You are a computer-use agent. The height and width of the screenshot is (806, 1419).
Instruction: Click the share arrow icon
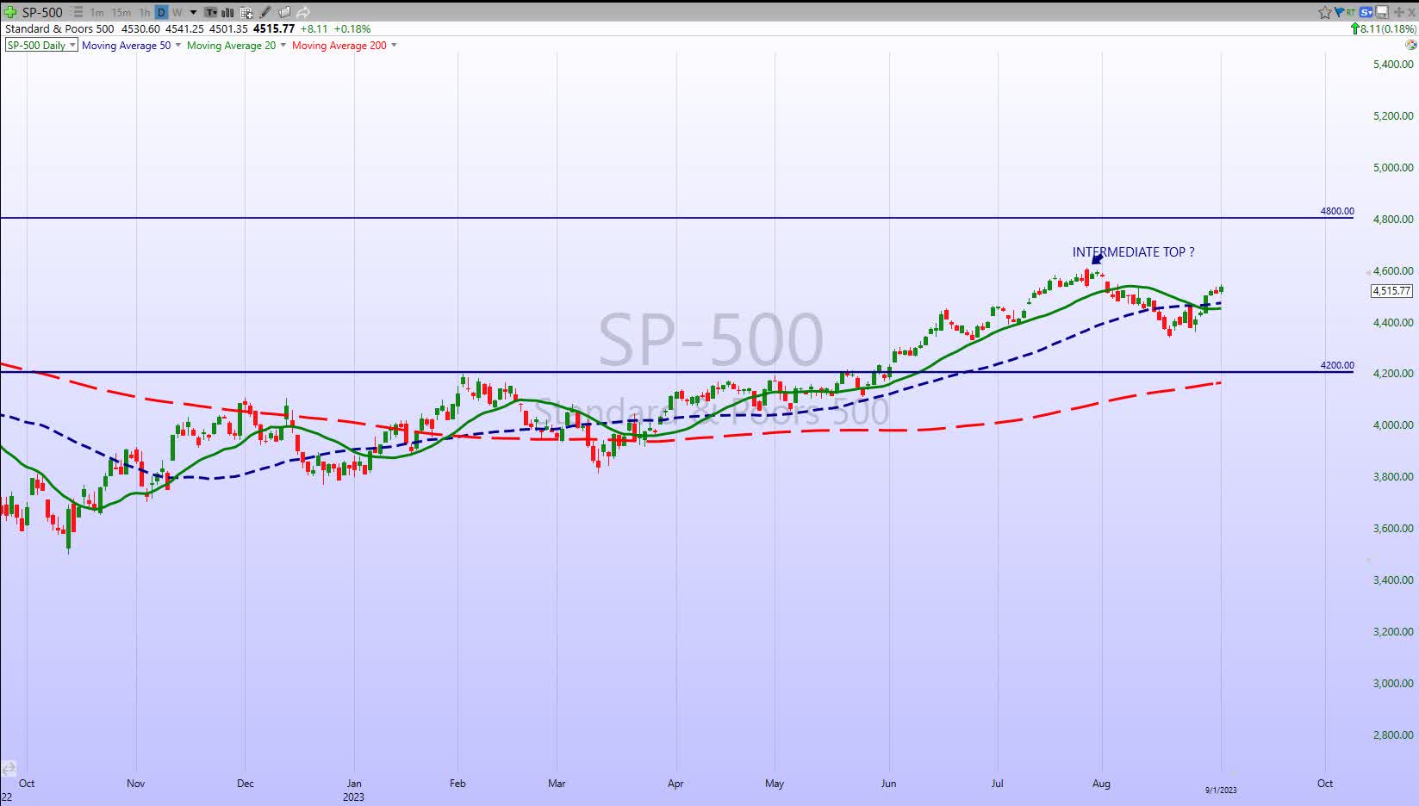[302, 12]
